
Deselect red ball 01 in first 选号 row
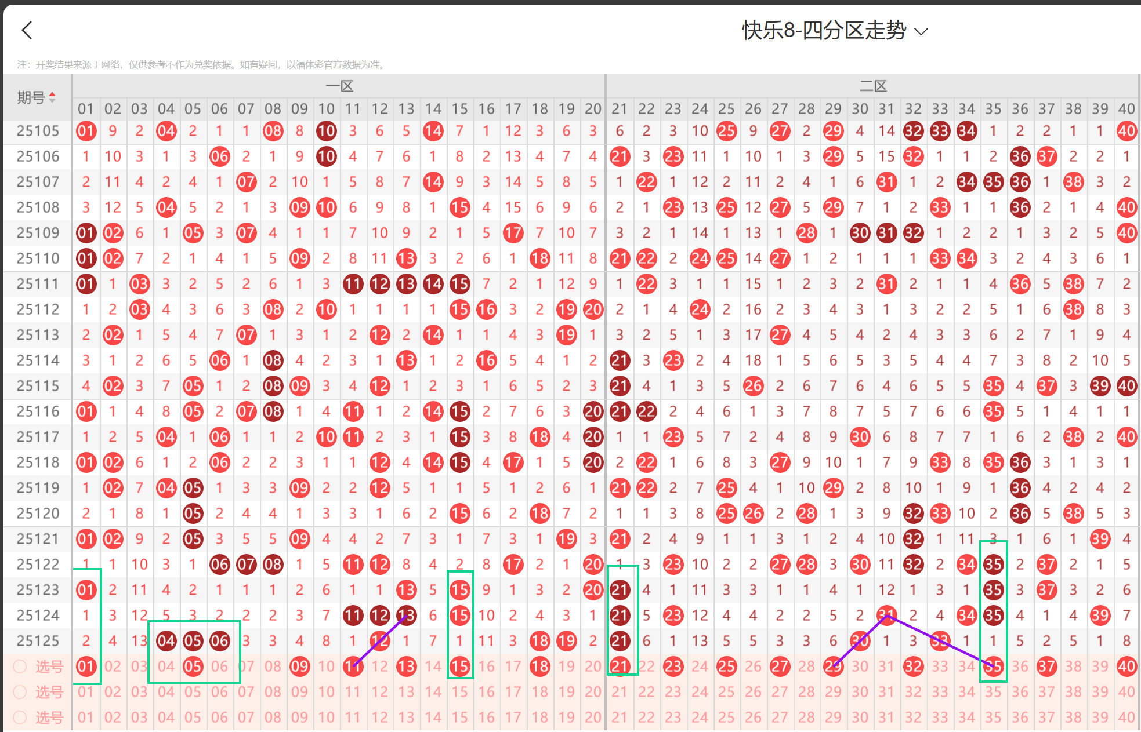tap(86, 667)
